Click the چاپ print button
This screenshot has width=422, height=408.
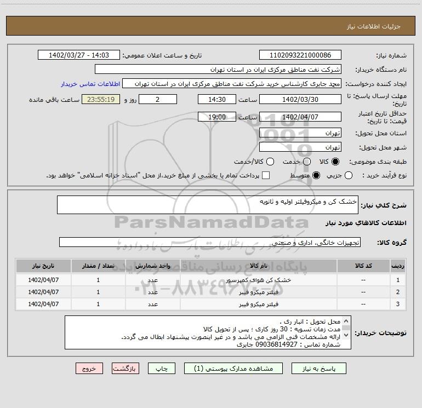click(162, 369)
